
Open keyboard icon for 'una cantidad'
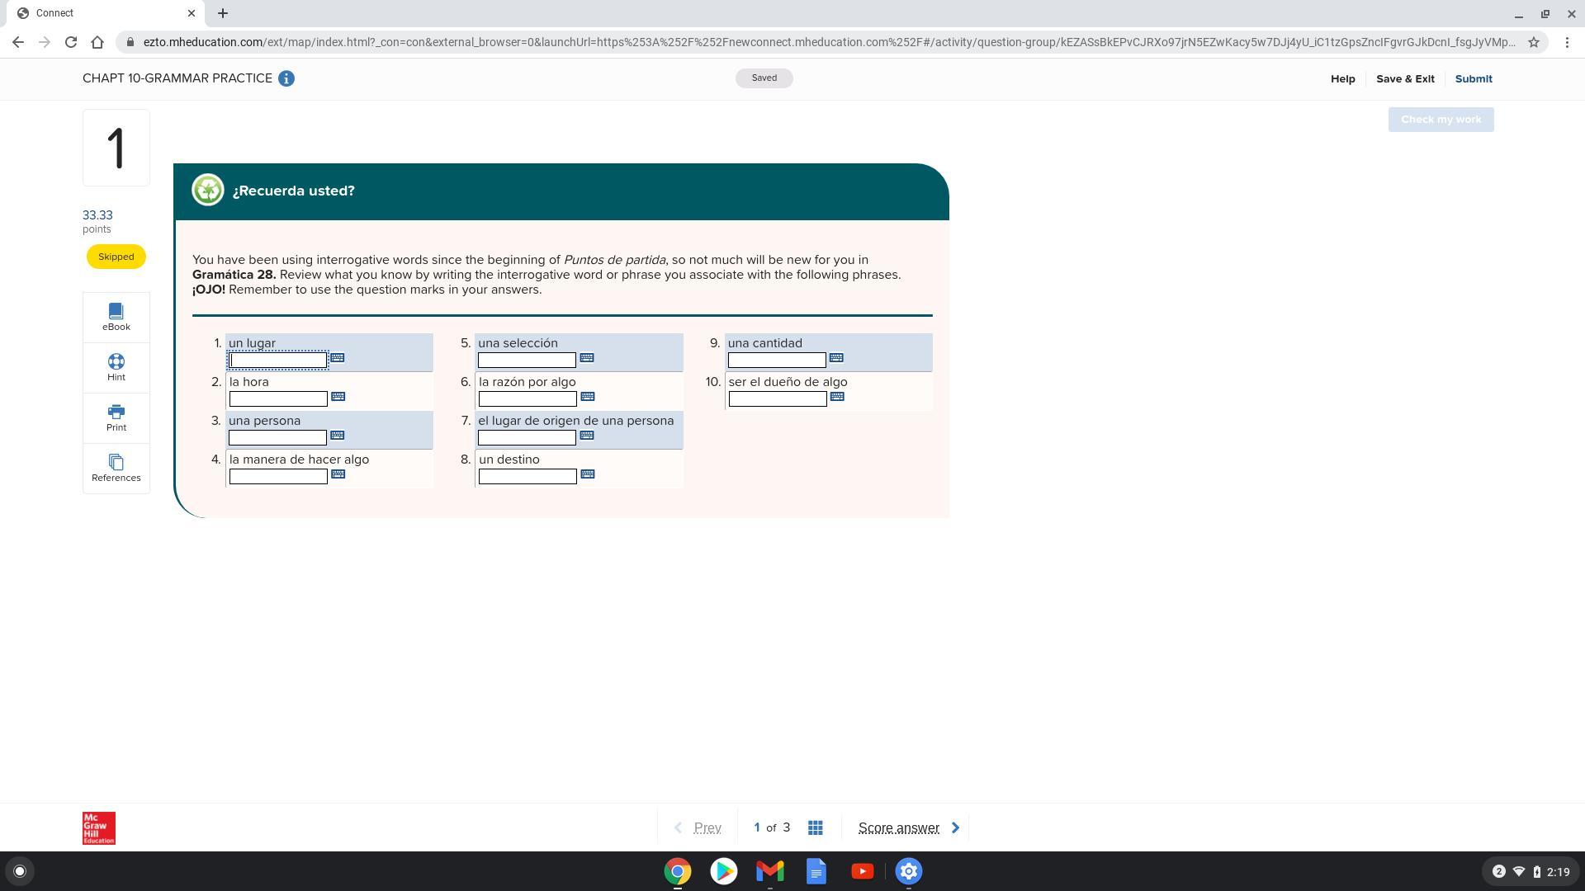click(x=835, y=358)
